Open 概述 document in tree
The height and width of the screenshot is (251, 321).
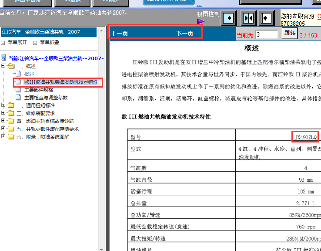[x=29, y=74]
